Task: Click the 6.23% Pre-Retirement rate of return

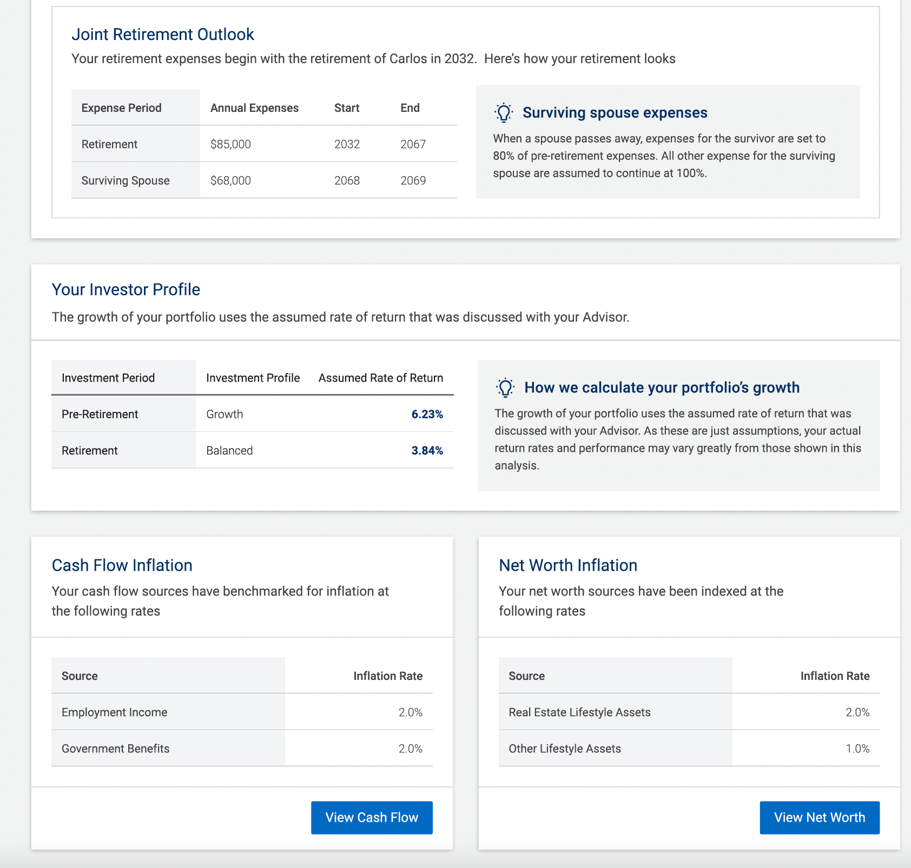Action: [427, 415]
